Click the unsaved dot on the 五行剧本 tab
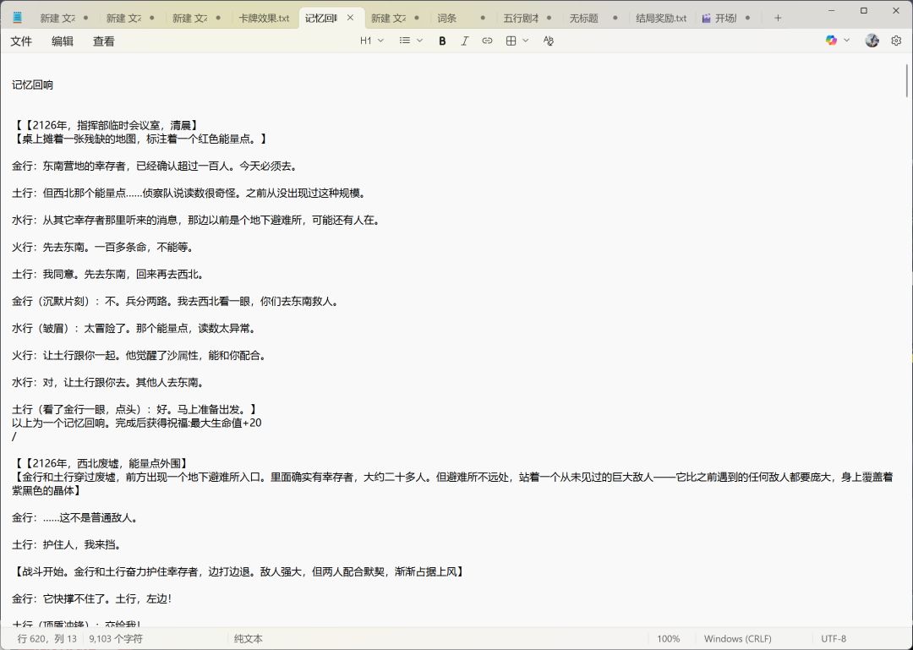The height and width of the screenshot is (650, 913). [x=549, y=18]
